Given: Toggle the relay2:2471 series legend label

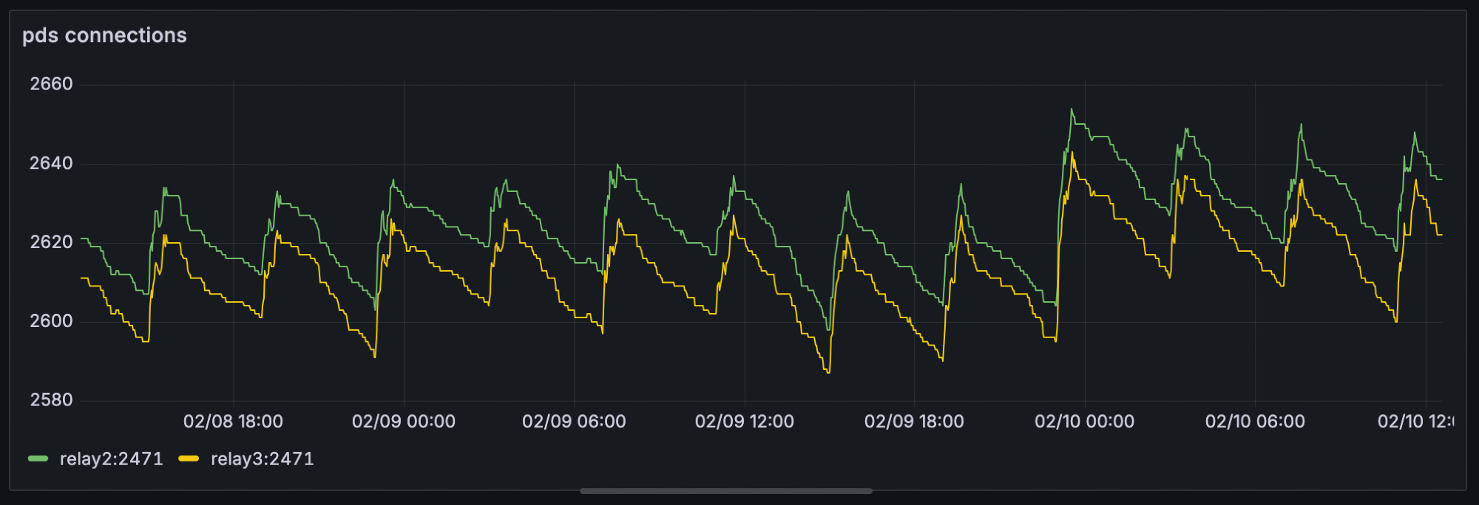Looking at the screenshot, I should [111, 459].
